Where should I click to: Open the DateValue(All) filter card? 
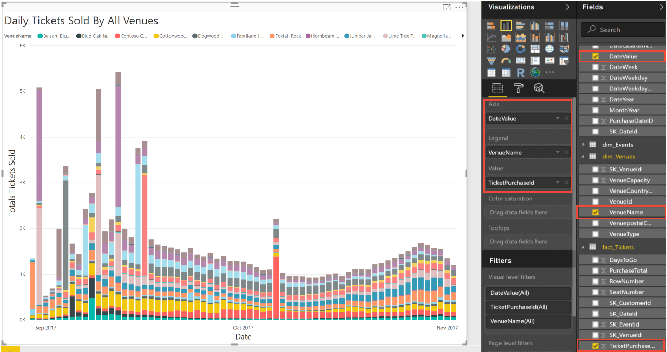coord(528,293)
